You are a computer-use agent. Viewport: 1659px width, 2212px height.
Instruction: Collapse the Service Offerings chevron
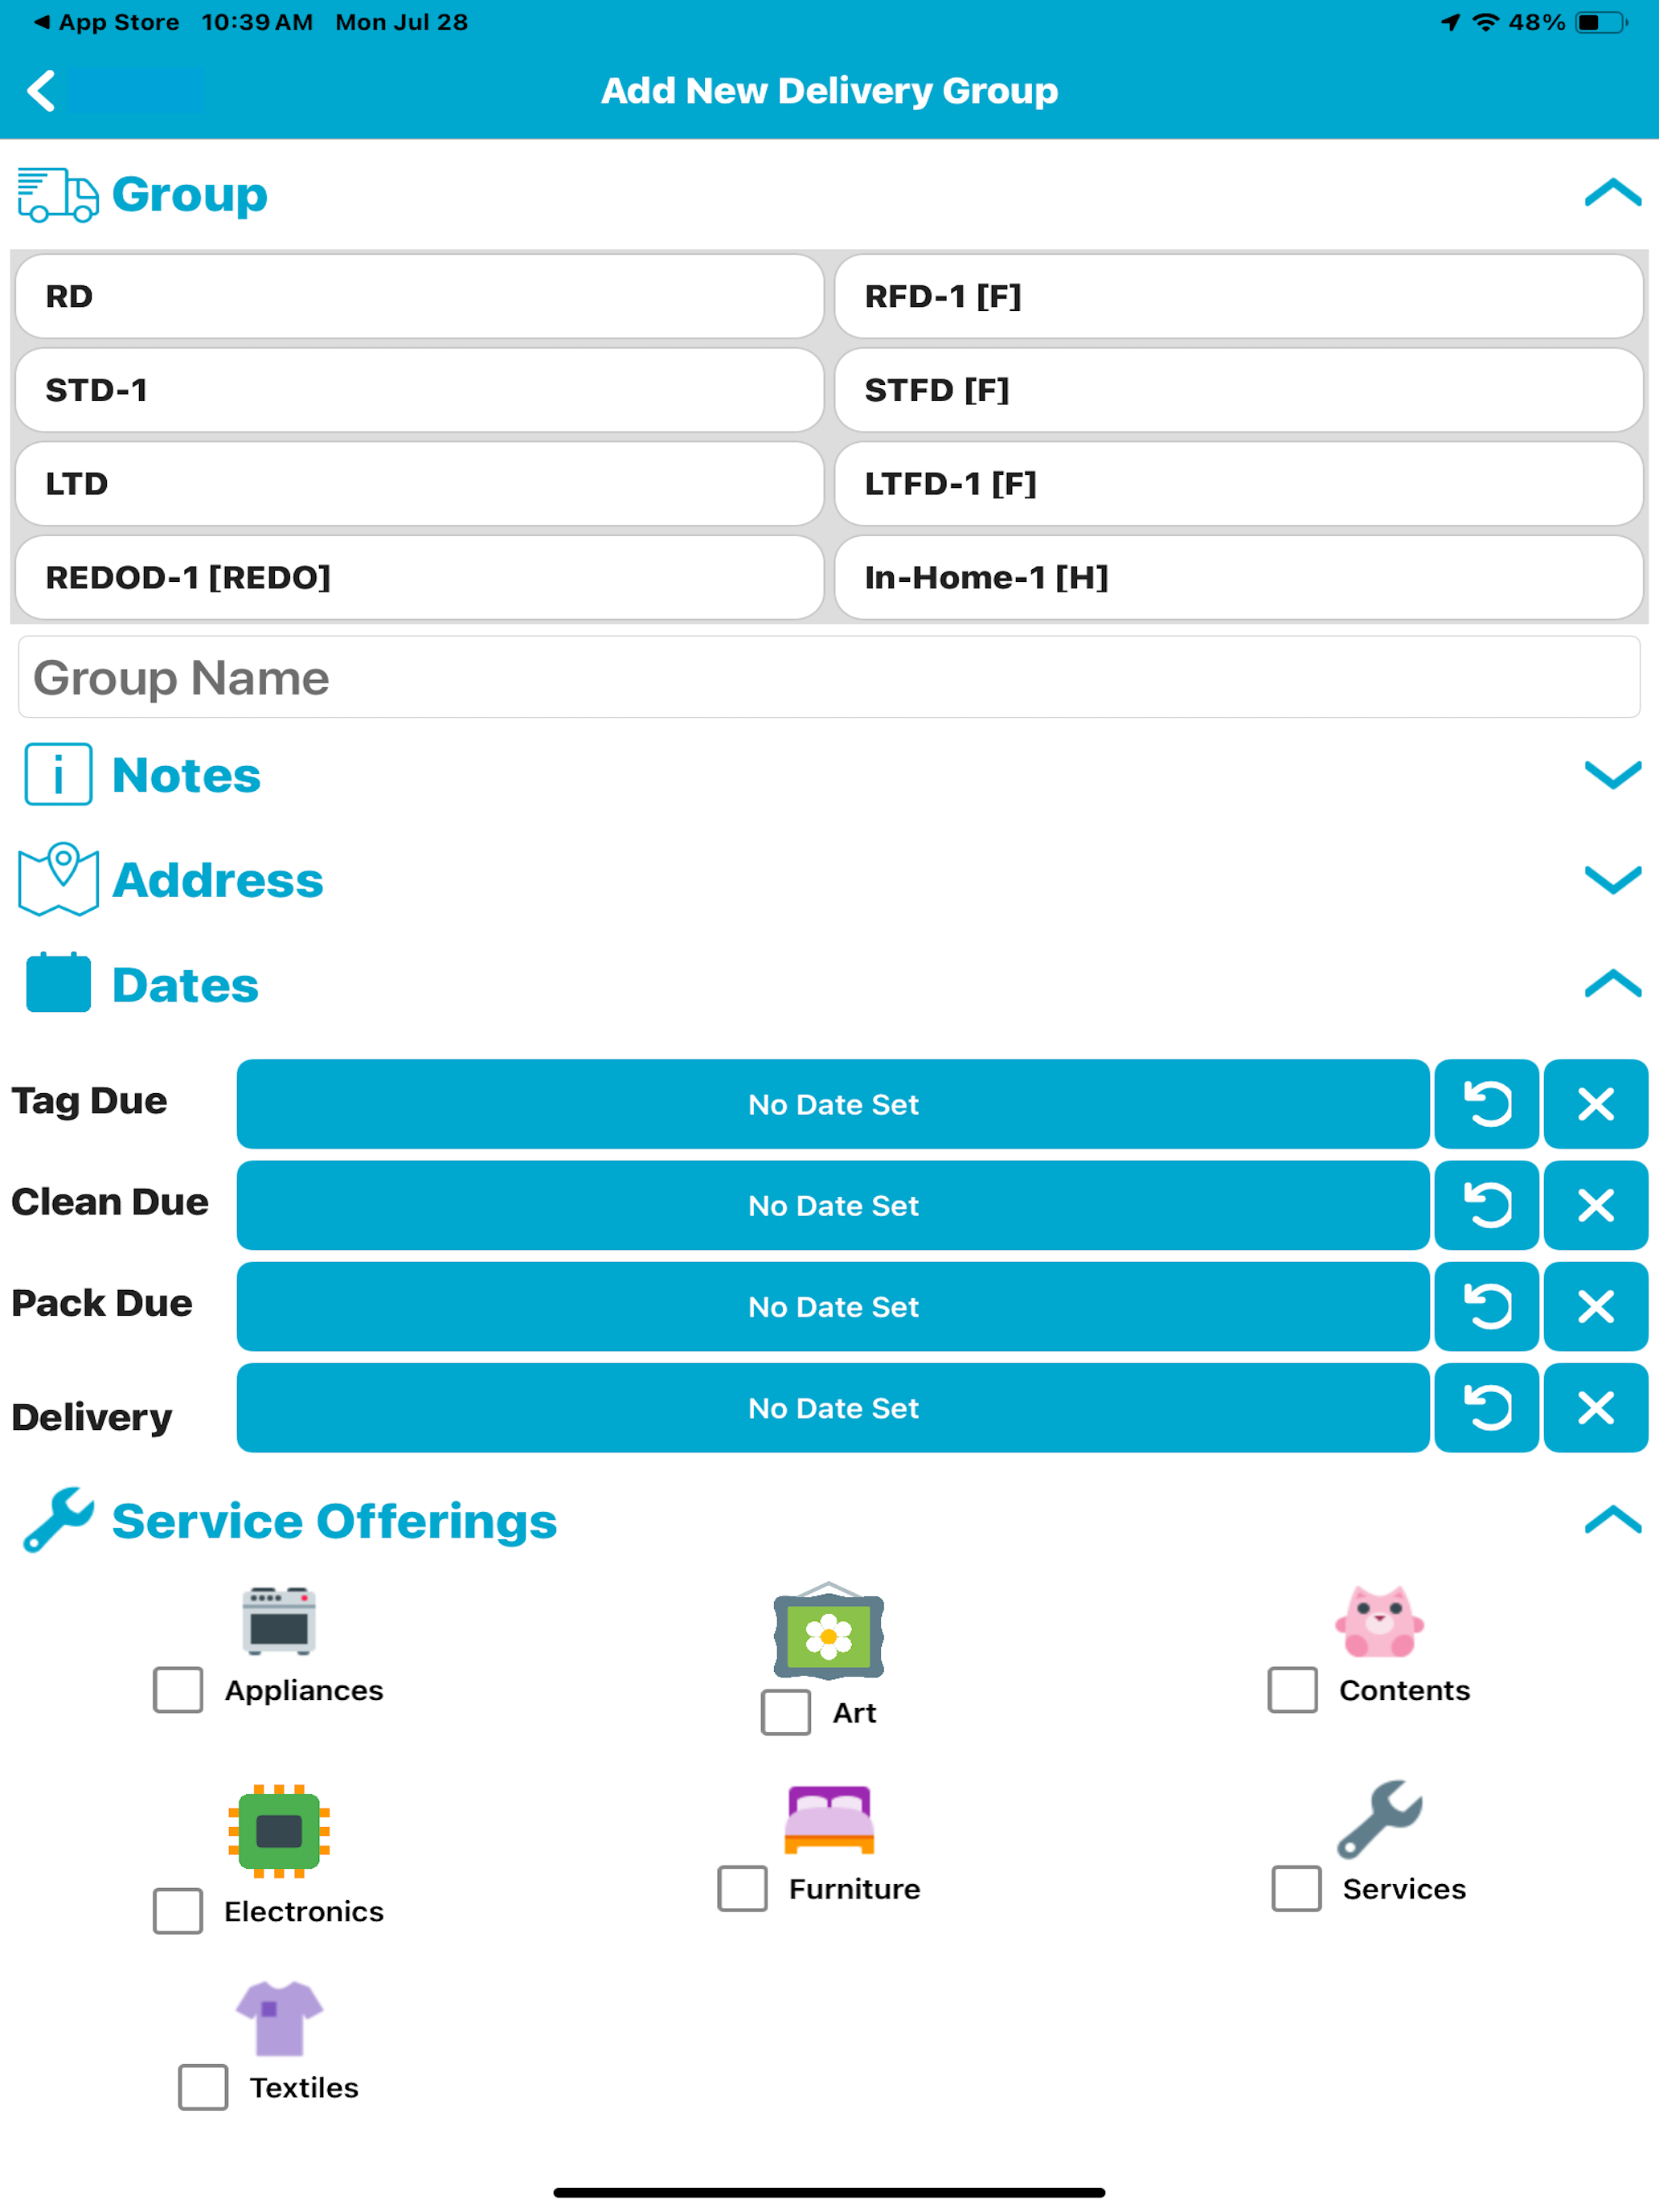(x=1613, y=1519)
